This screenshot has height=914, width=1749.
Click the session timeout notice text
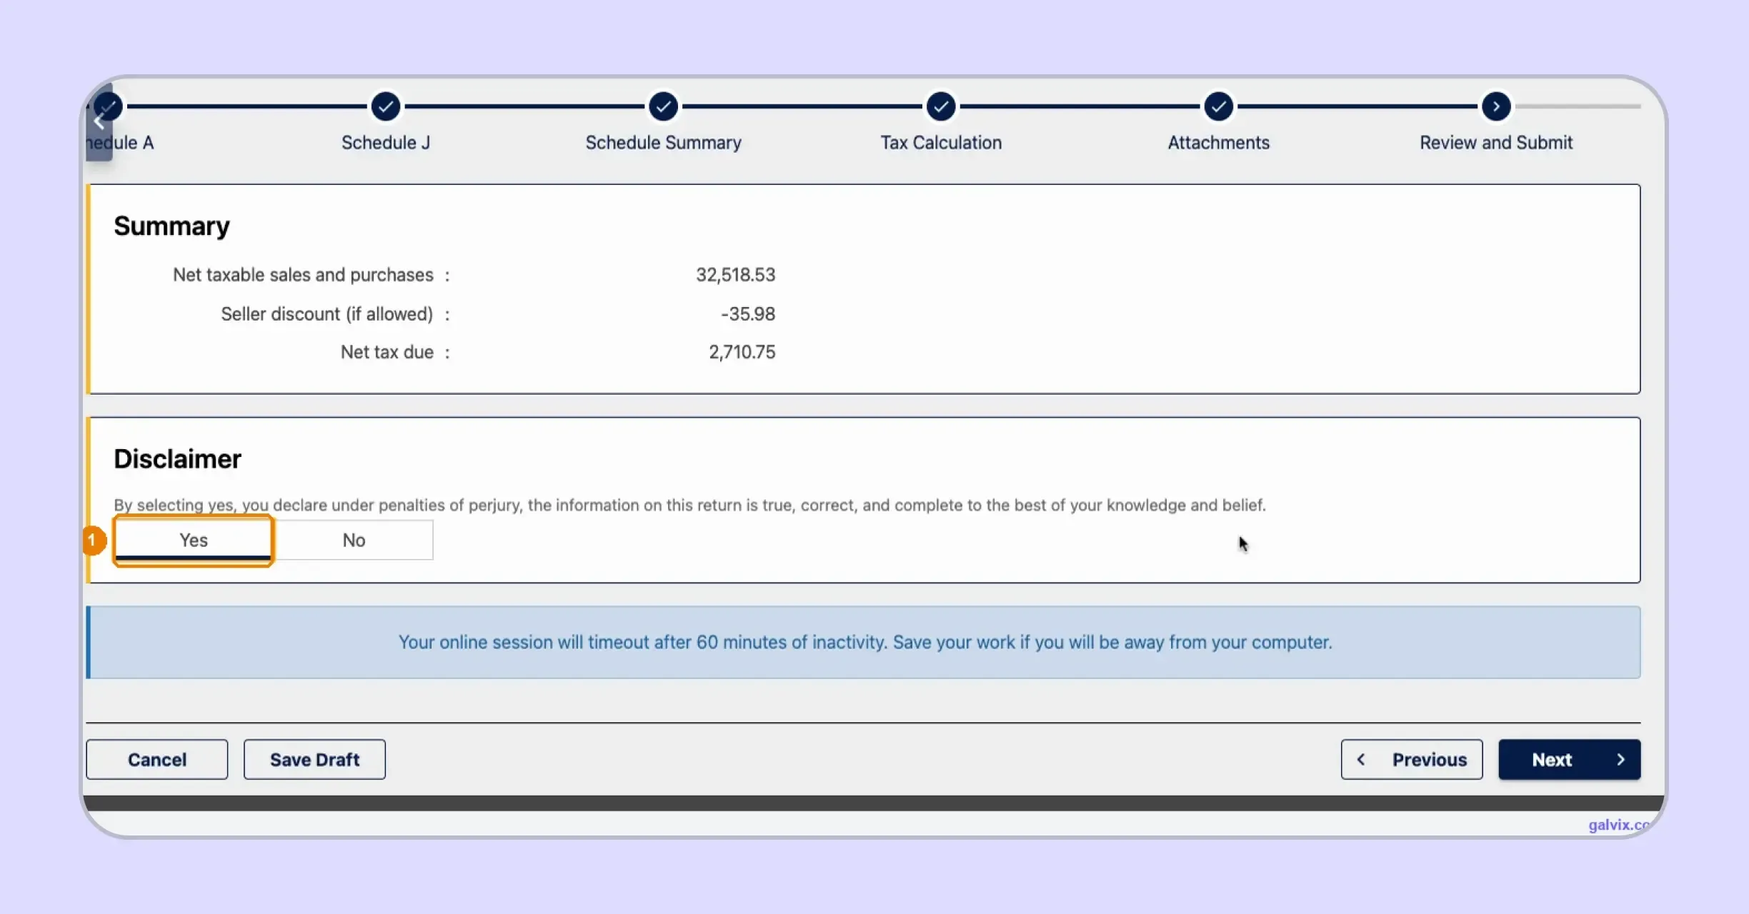865,643
